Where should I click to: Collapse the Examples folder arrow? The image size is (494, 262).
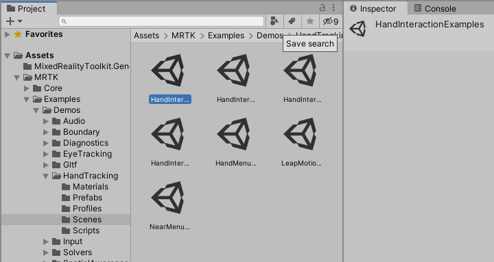(27, 100)
